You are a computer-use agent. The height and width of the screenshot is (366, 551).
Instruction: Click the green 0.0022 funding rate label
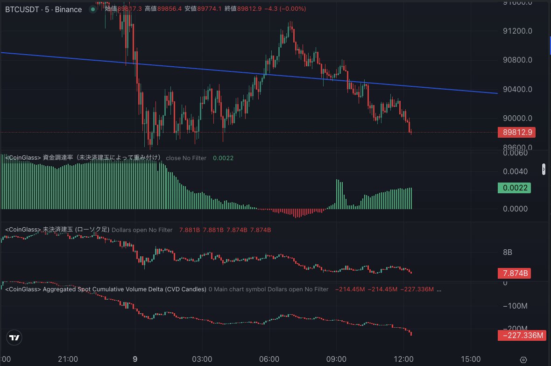515,188
